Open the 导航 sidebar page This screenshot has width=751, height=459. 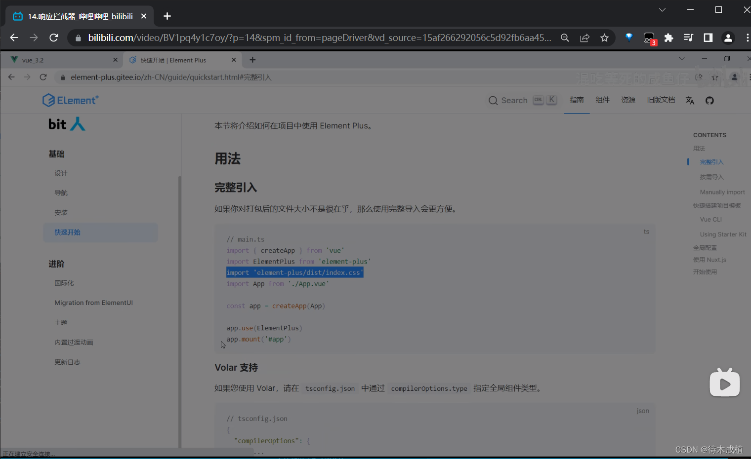(61, 193)
